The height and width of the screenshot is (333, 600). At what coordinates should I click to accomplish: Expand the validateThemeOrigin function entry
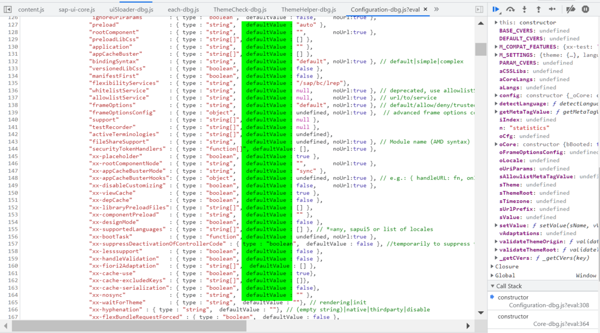pos(496,242)
